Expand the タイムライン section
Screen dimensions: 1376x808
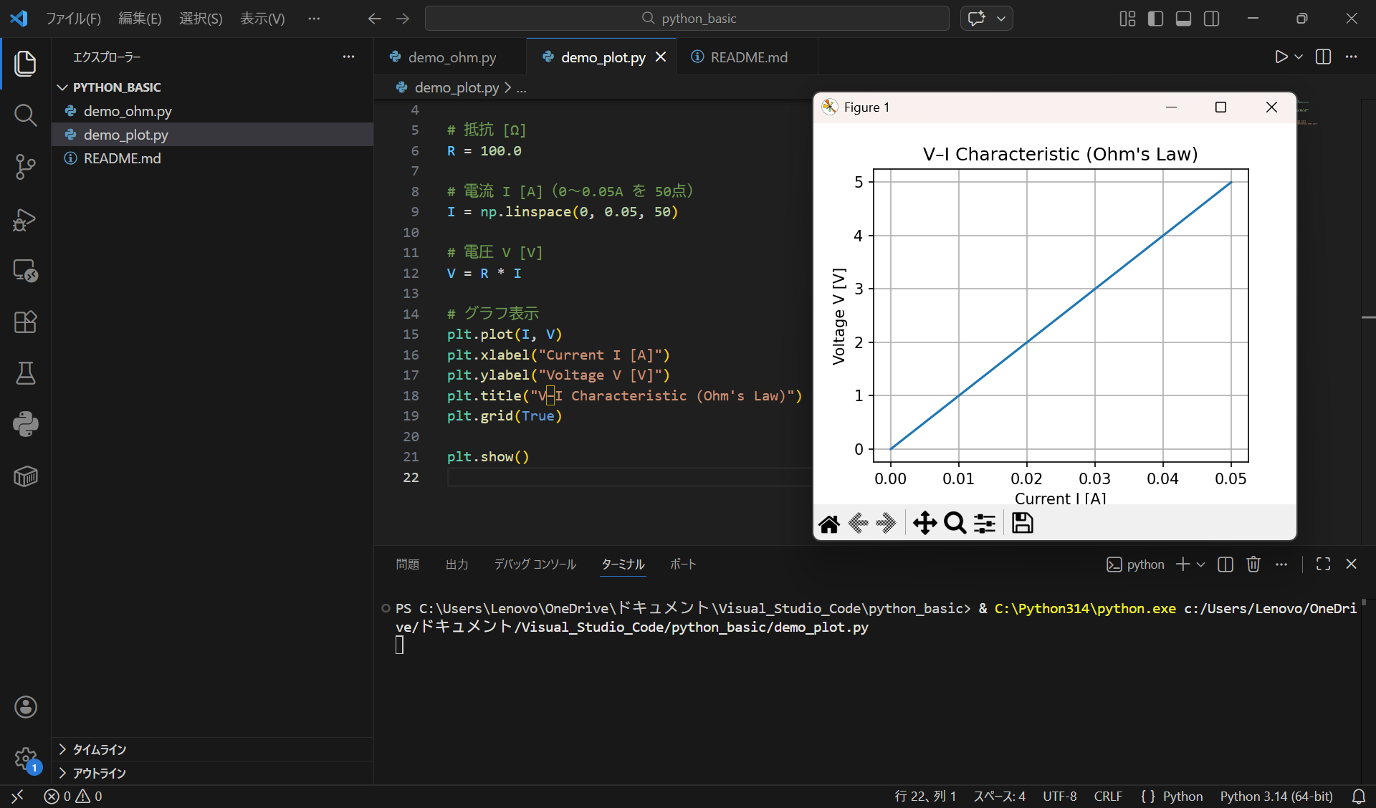[99, 749]
